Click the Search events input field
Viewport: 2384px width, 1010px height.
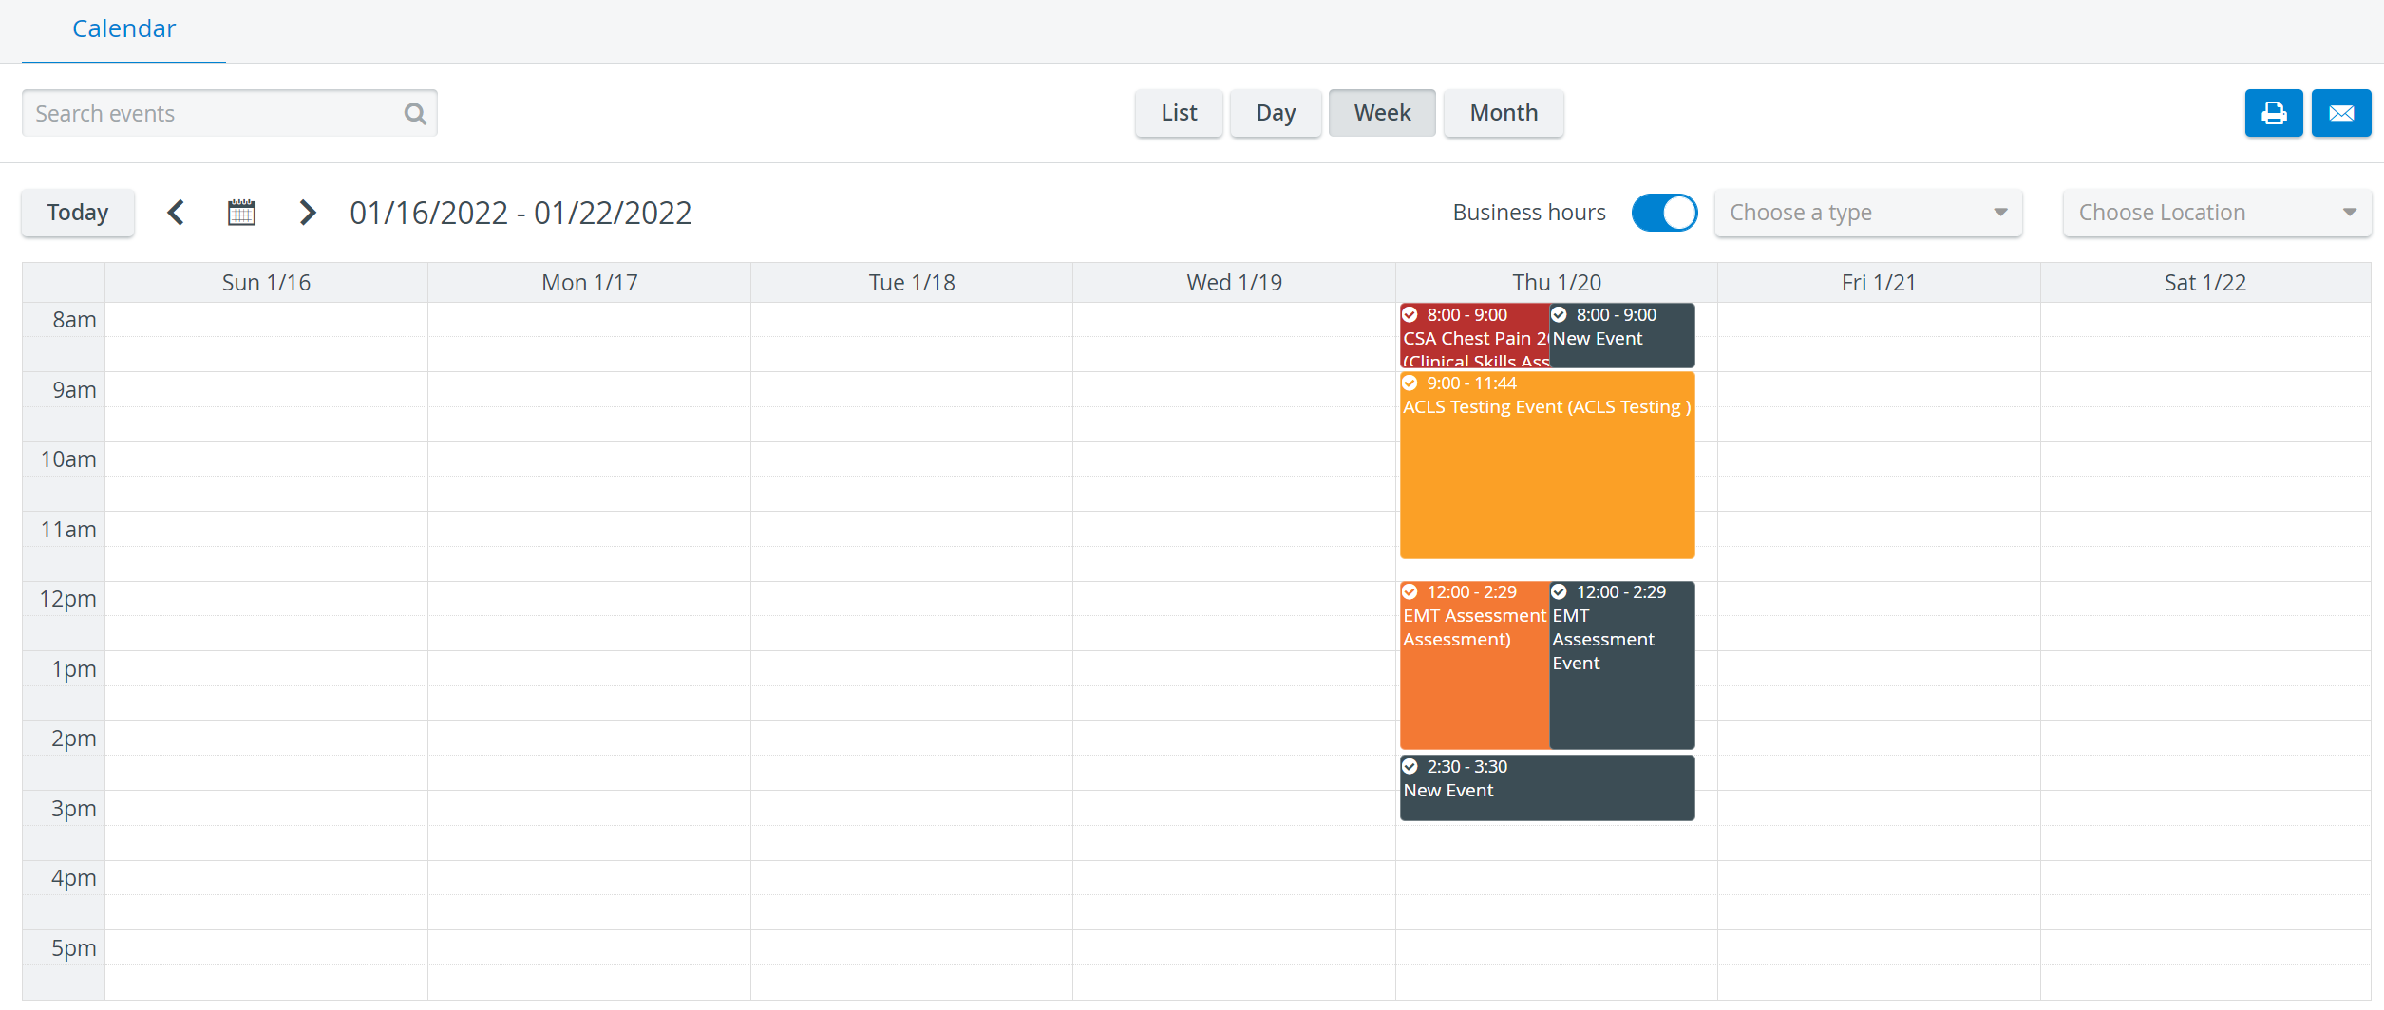230,114
